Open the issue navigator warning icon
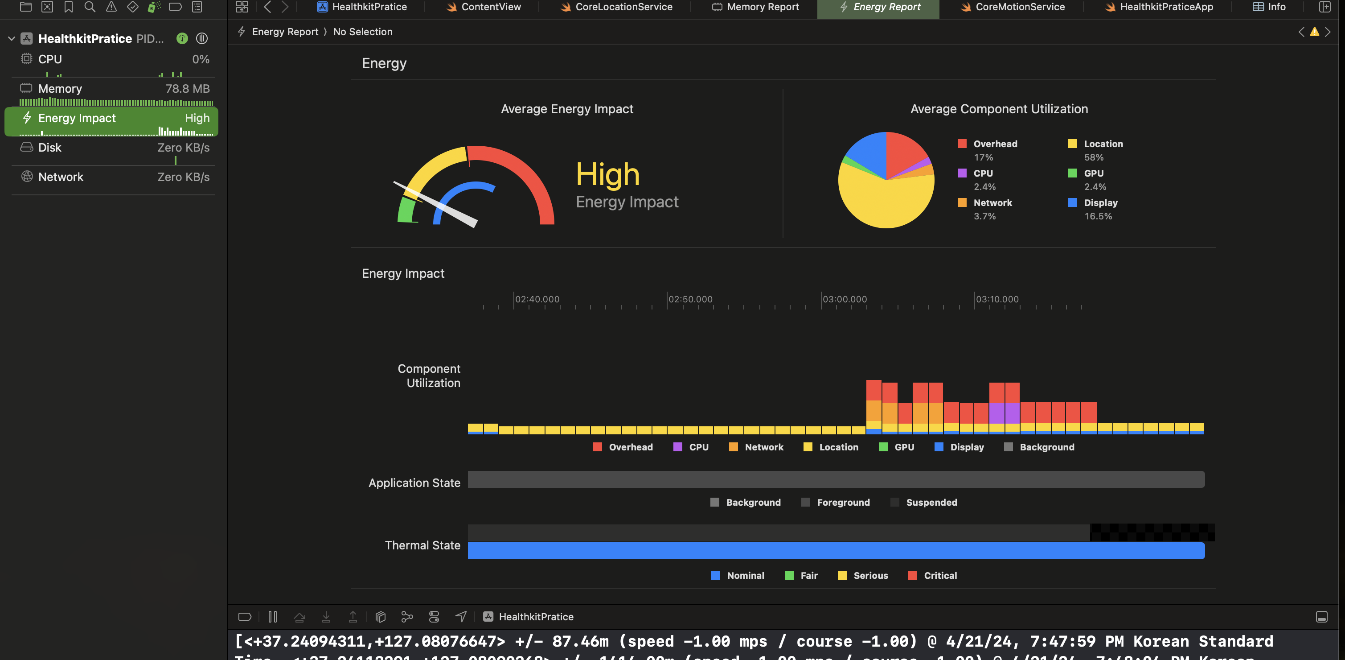 (111, 7)
